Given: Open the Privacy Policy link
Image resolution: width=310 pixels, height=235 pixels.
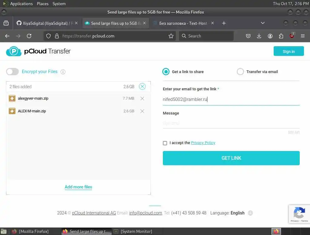Looking at the screenshot, I should (x=203, y=143).
